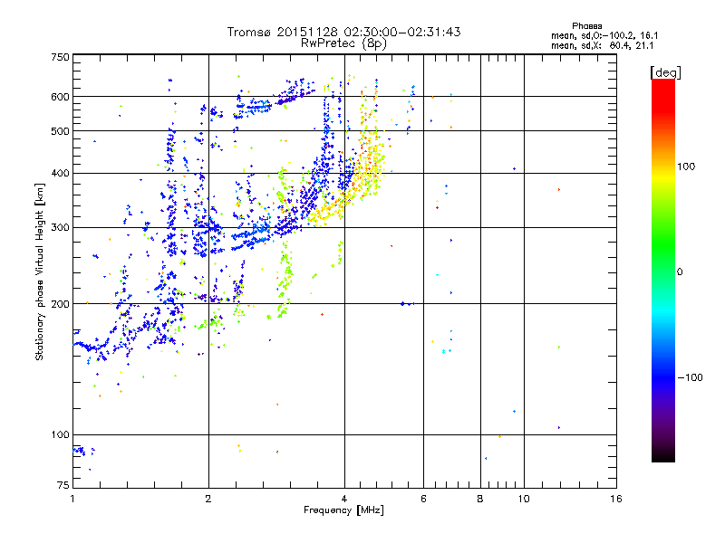Click y-axis tick value '100'

(x=60, y=435)
